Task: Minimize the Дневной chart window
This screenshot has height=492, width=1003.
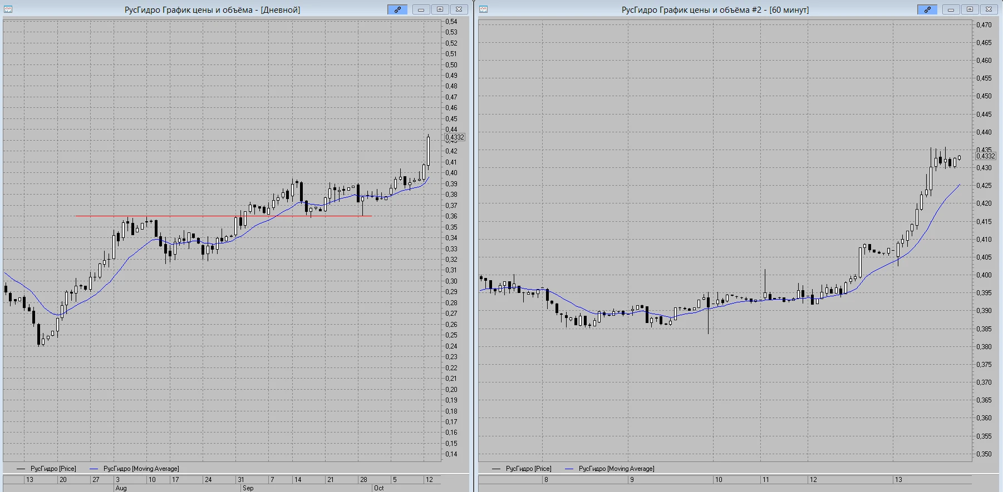Action: [421, 9]
